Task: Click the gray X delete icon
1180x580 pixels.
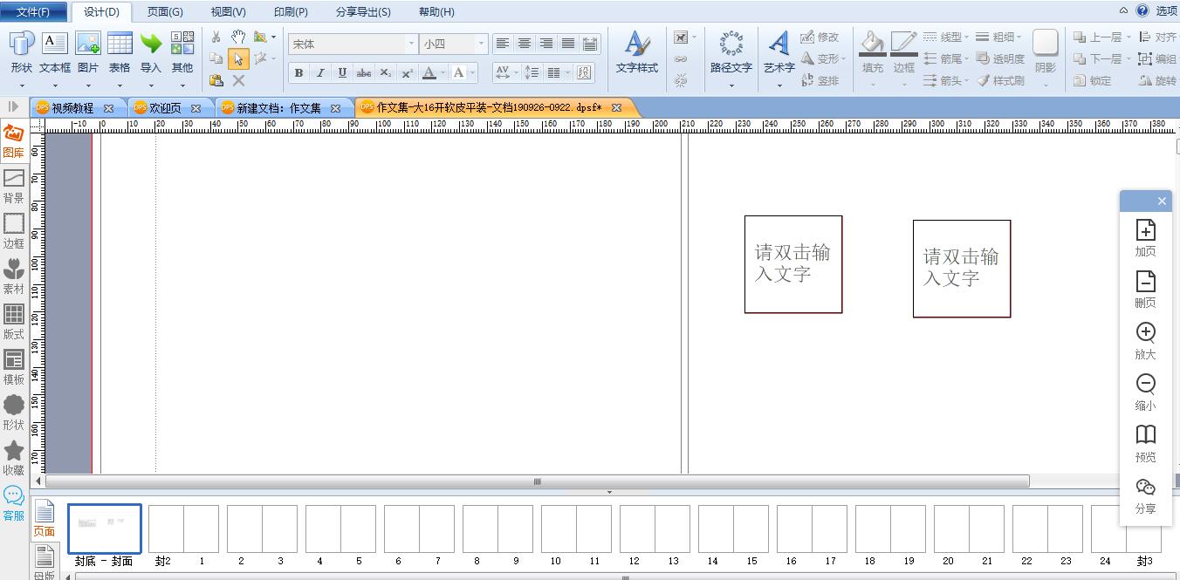Action: click(x=238, y=80)
